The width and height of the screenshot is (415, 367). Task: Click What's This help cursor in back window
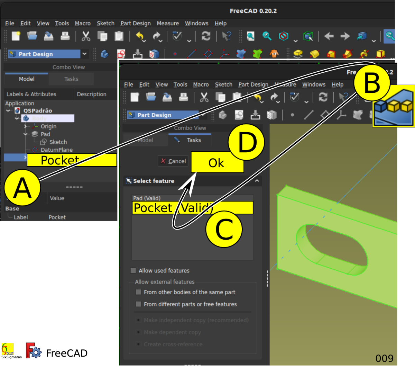(x=227, y=36)
